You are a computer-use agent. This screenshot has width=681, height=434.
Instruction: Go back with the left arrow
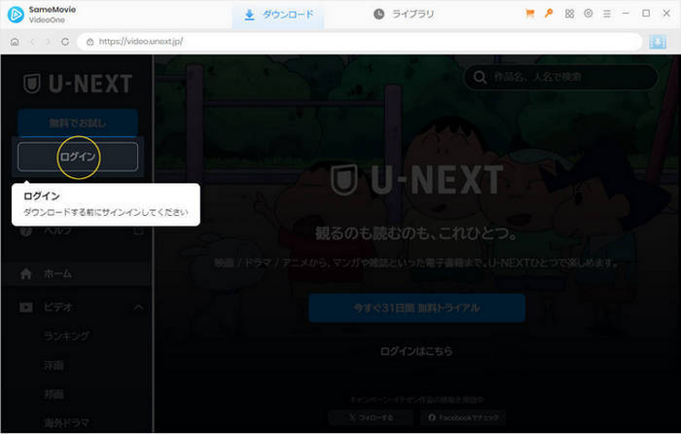tap(32, 42)
